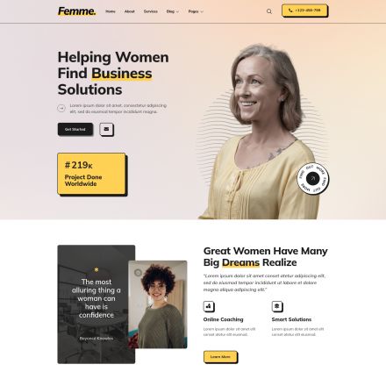Screen dimensions: 386x386
Task: Click the Get Started button
Action: tap(75, 129)
